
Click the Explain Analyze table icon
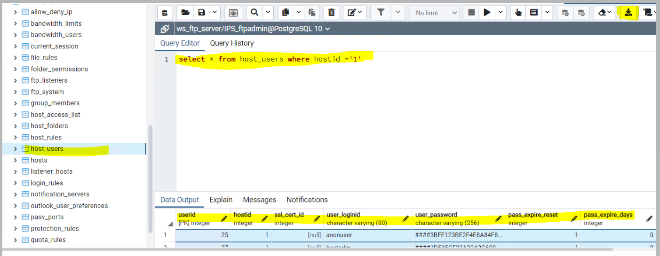(534, 13)
